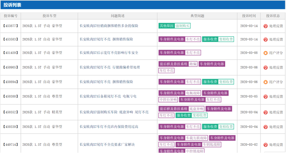Image resolution: width=286 pixels, height=153 pixels.
Task: Click the 投诉编号 column header
Action: tap(11, 16)
